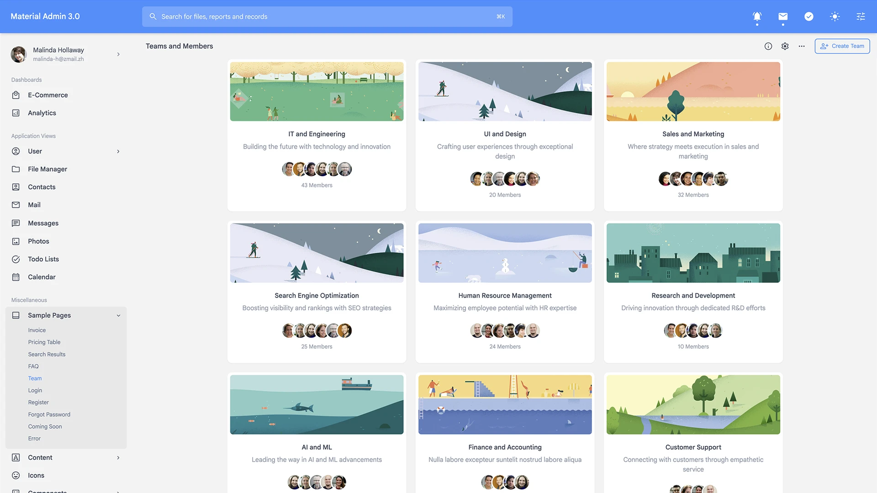Screen dimensions: 877x493
Task: Click the search magnifier icon
Action: click(x=153, y=16)
